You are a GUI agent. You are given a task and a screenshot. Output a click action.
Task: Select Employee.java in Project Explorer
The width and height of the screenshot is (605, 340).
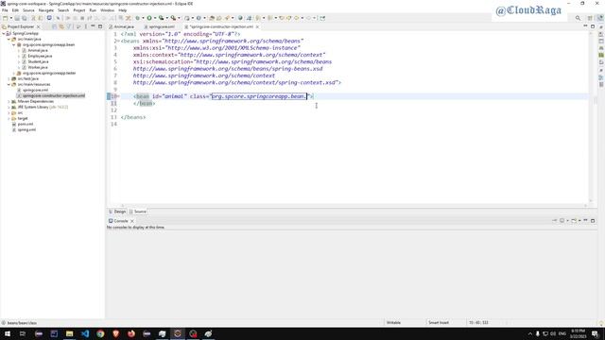[x=40, y=57]
